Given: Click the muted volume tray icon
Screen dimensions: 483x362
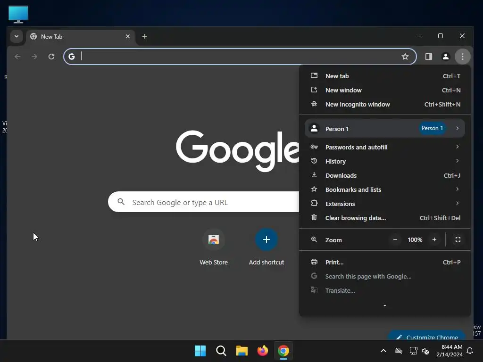Looking at the screenshot, I should tap(426, 351).
